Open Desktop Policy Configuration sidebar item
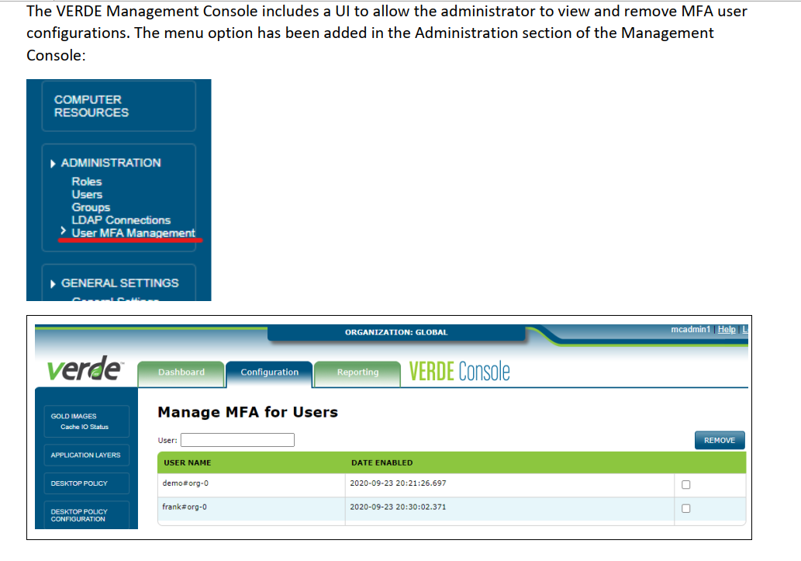Screen dimensions: 801x561 pyautogui.click(x=79, y=515)
